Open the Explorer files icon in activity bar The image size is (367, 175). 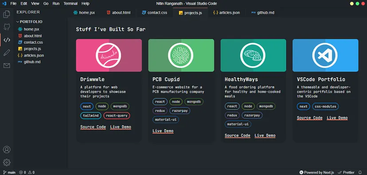pos(7,14)
